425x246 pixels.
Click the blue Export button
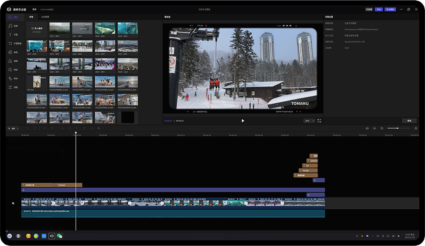[x=379, y=9]
